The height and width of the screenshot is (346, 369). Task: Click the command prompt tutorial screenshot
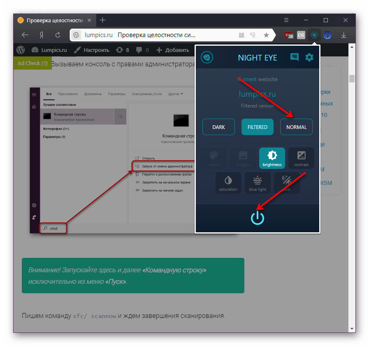coord(113,160)
